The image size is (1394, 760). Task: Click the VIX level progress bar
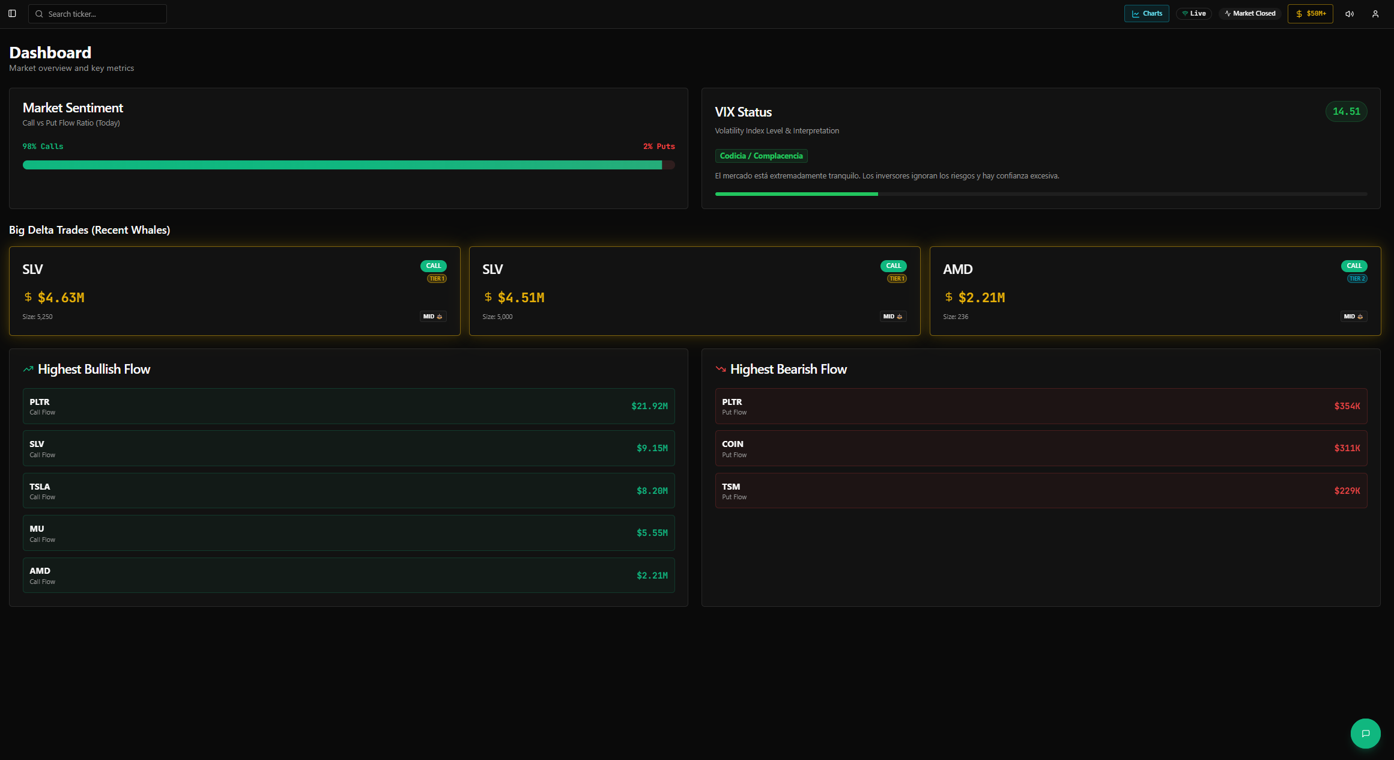(1040, 194)
